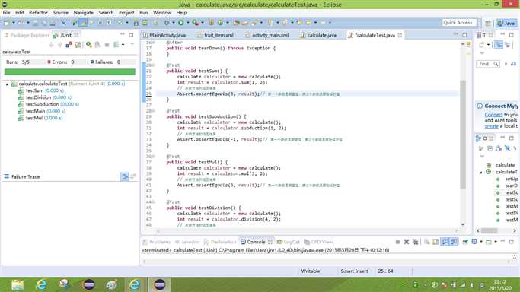Click Quick Access search field

pos(459,23)
